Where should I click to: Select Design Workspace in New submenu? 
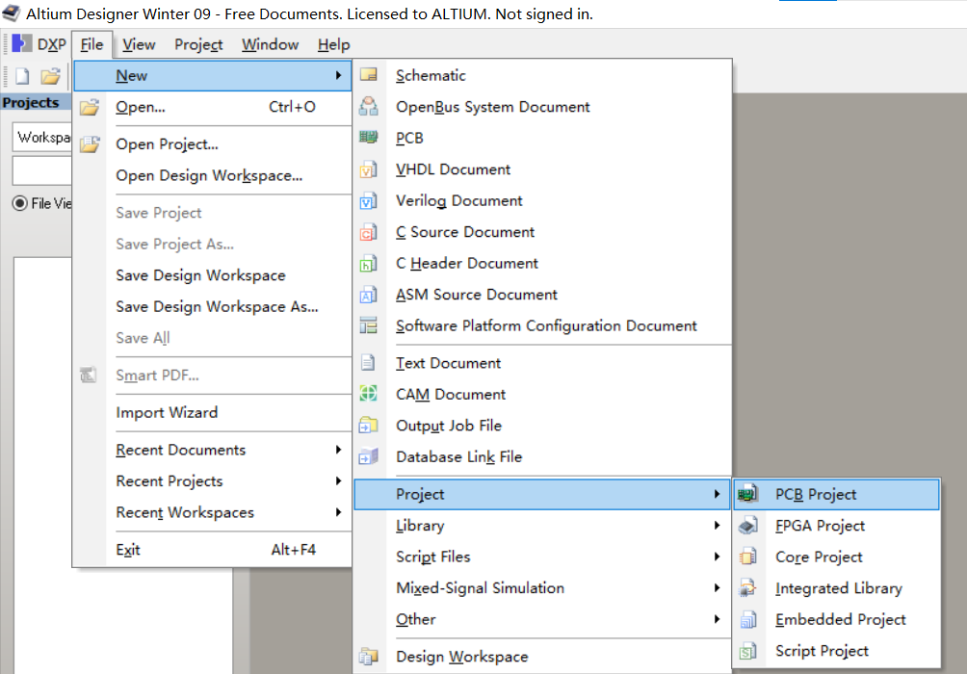coord(541,657)
